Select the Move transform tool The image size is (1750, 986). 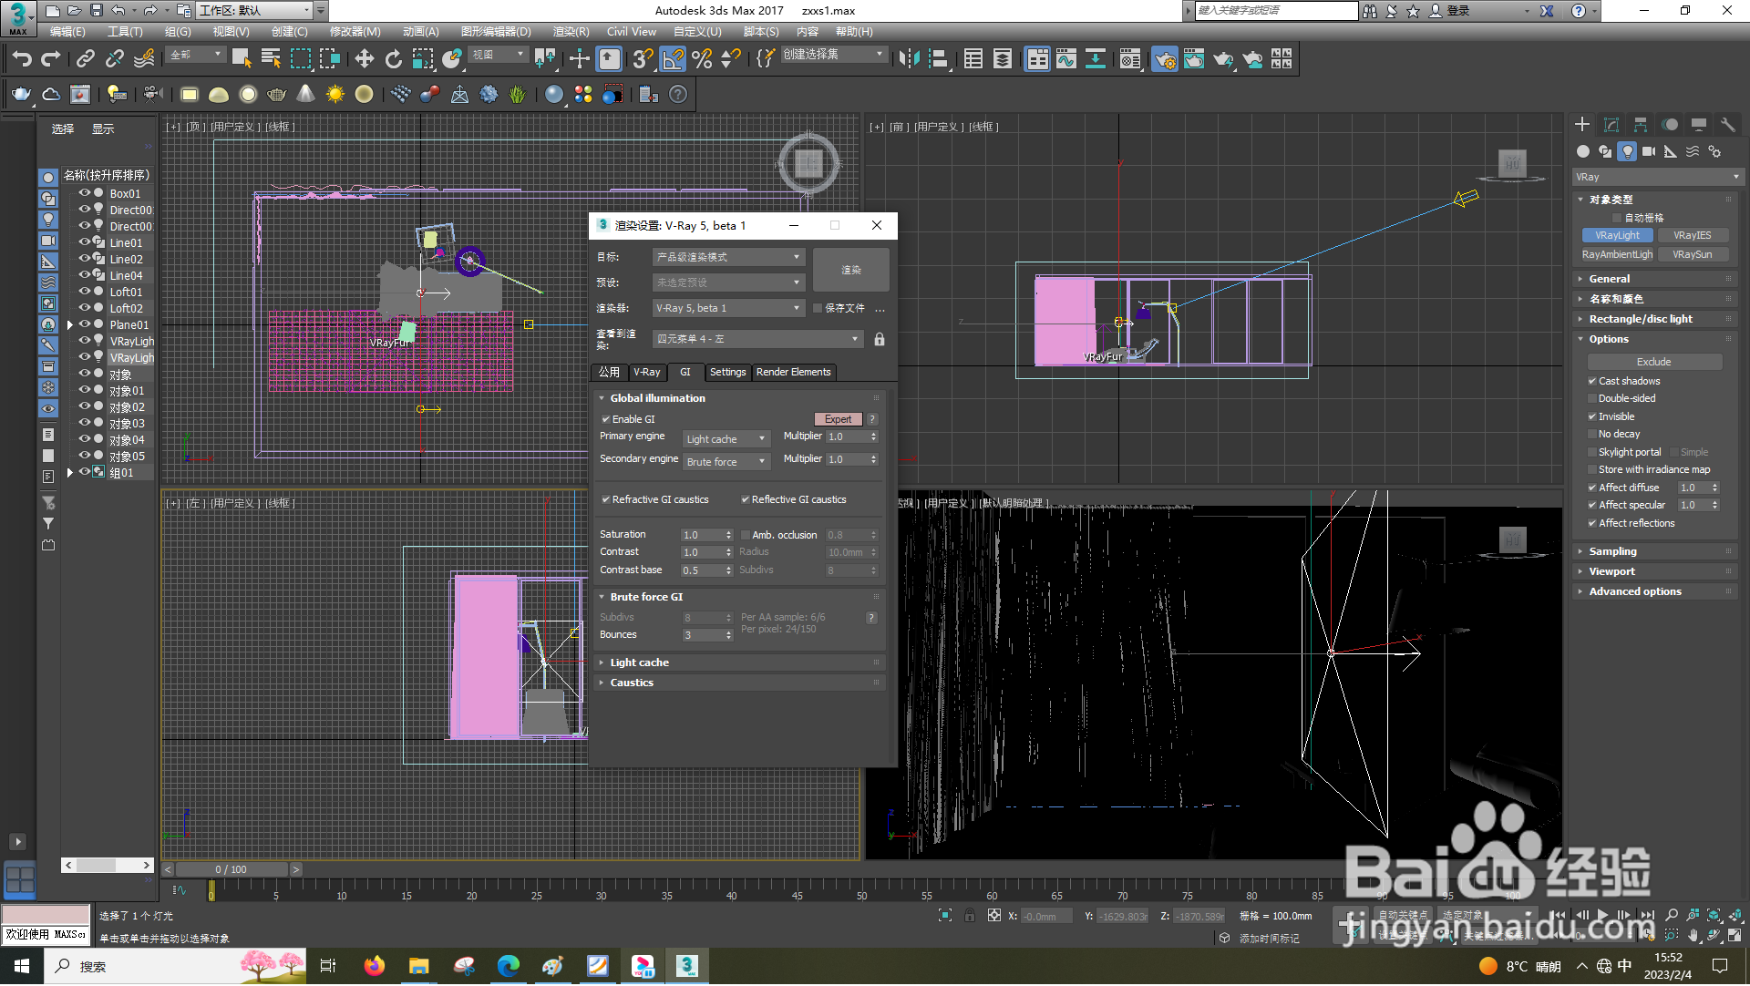pyautogui.click(x=364, y=59)
